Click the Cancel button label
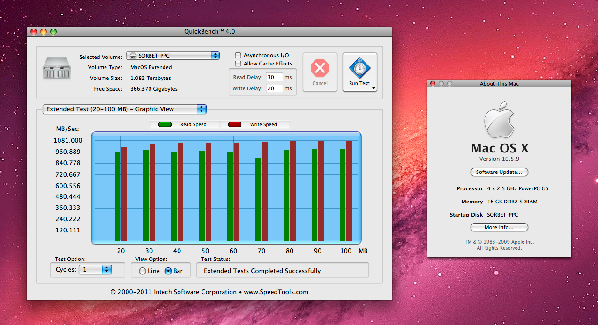Screen dimensions: 598x325 320,83
